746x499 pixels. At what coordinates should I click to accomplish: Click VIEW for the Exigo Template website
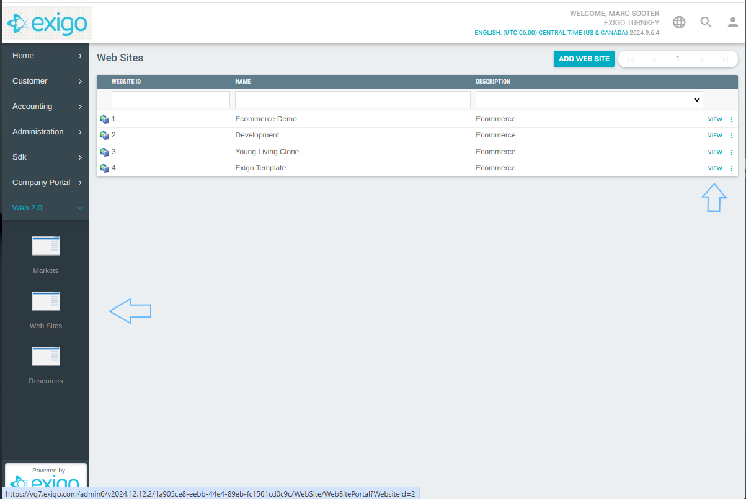click(714, 168)
